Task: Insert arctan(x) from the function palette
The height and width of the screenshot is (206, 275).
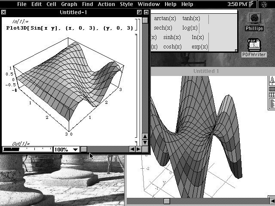Action: [165, 18]
